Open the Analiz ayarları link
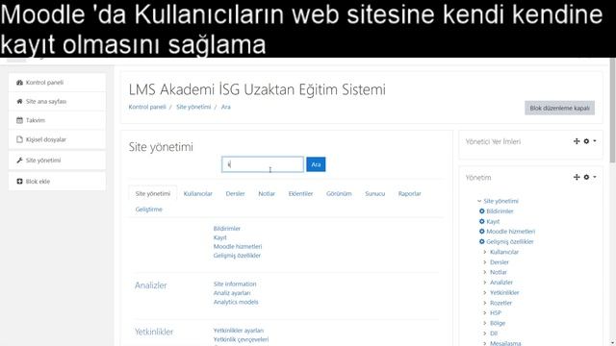Screen dimensions: 616x346 point(232,293)
